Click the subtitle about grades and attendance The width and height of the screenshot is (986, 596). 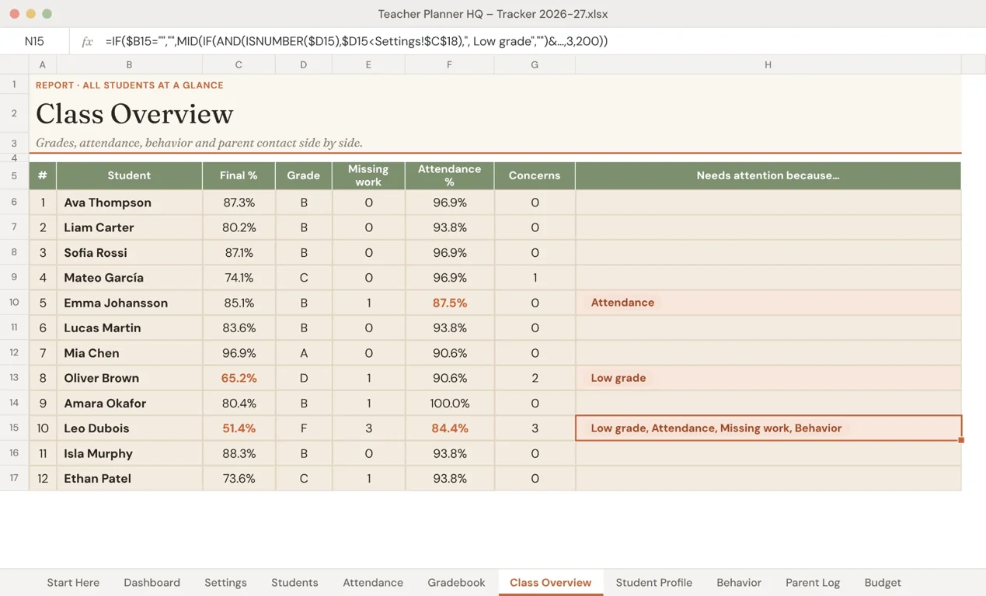[199, 143]
